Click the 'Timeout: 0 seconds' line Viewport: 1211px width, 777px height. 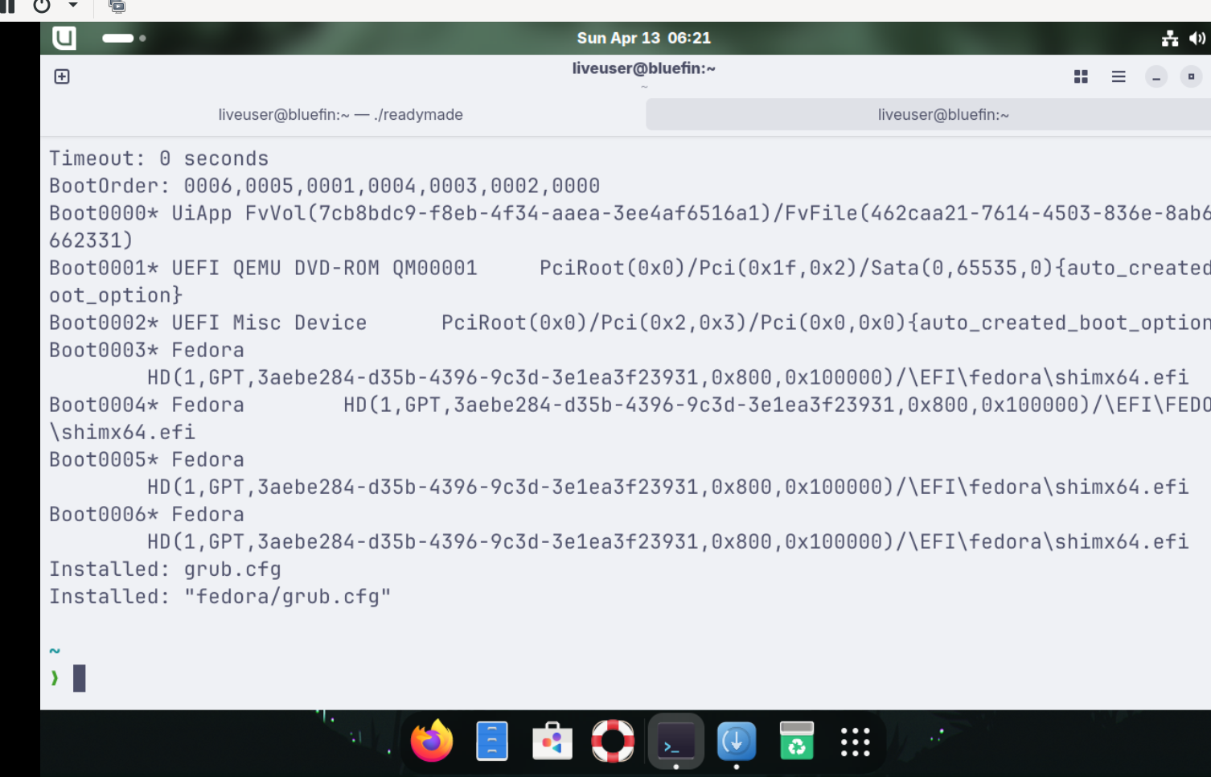158,158
